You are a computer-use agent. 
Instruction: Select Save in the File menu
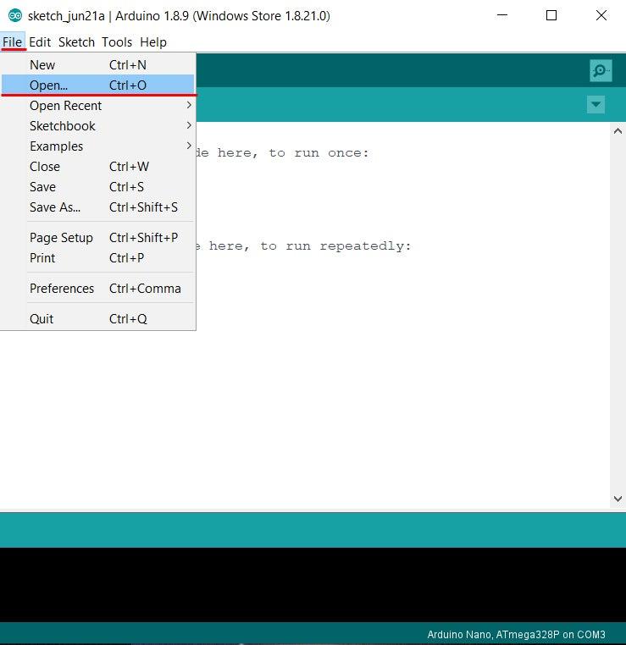coord(97,187)
